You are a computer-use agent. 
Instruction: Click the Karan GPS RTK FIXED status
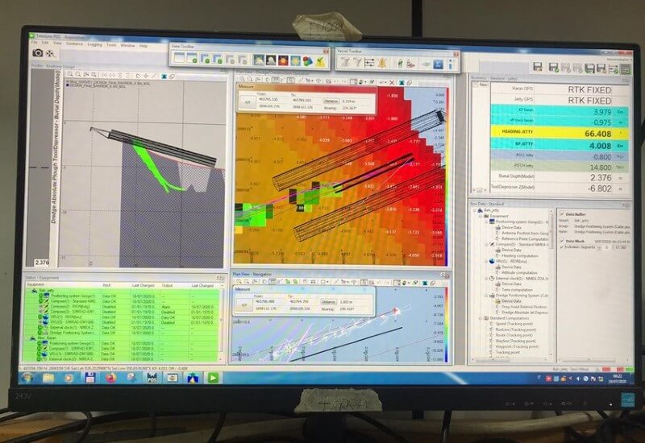pos(589,89)
